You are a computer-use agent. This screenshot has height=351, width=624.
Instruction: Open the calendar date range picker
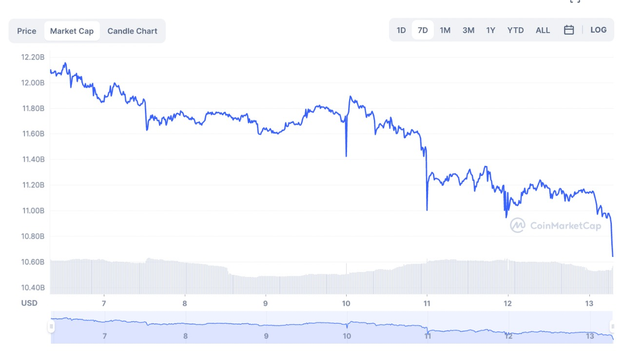pos(568,30)
